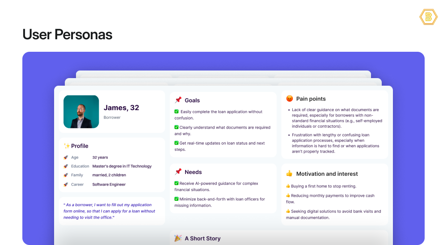Click the thumbs up icon beside Motivation and interest
The width and height of the screenshot is (447, 245).
(x=289, y=174)
